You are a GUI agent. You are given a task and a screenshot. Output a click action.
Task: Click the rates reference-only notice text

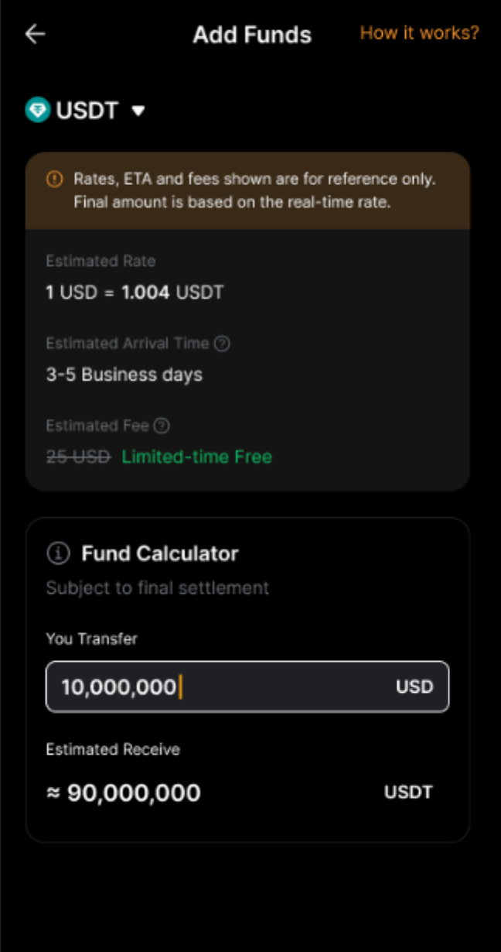point(254,190)
